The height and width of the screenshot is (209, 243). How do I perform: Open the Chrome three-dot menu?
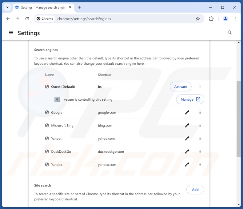pyautogui.click(x=235, y=19)
